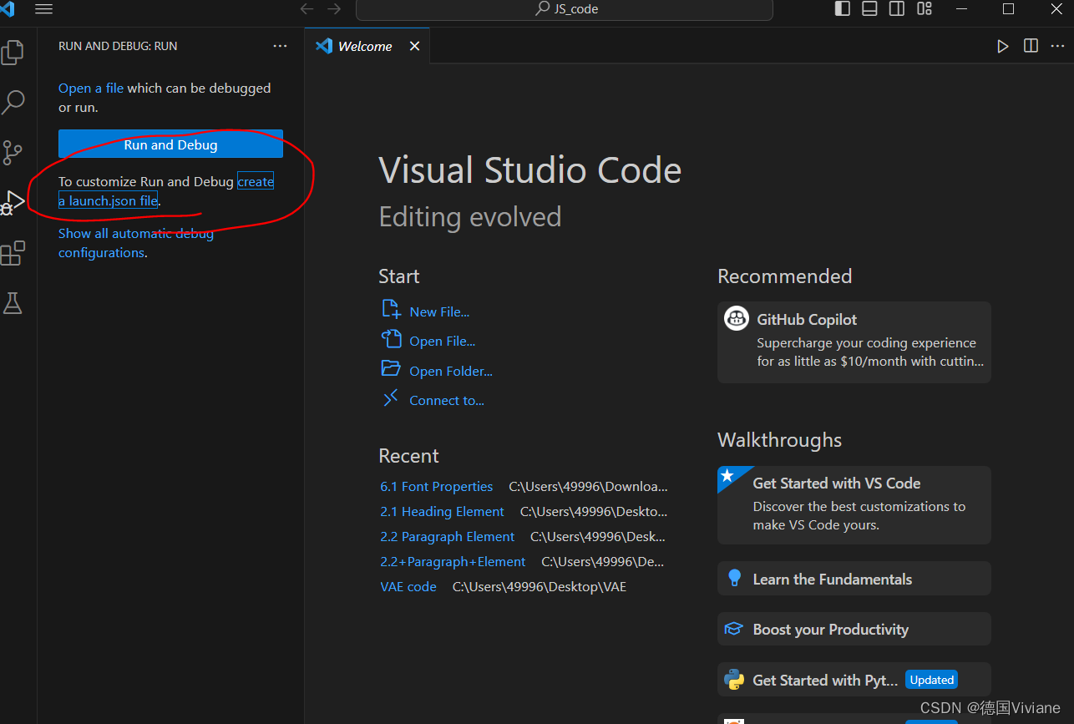
Task: Open Learn the Fundamentals walkthrough
Action: pos(854,579)
